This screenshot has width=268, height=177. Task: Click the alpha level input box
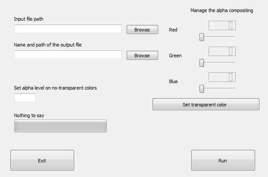pos(25,98)
